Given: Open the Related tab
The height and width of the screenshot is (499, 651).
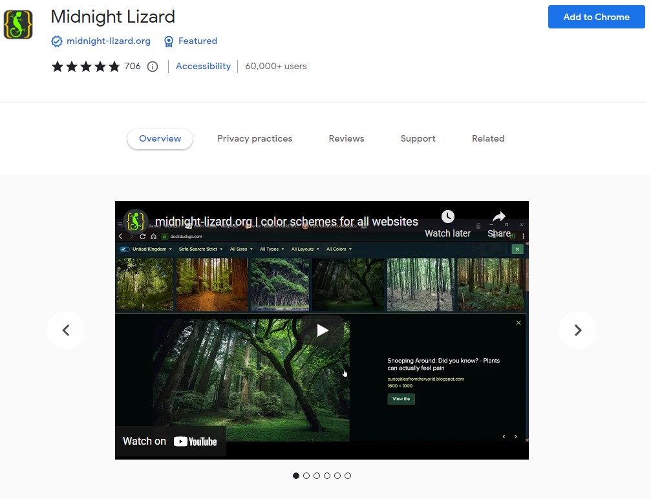Looking at the screenshot, I should pos(488,139).
